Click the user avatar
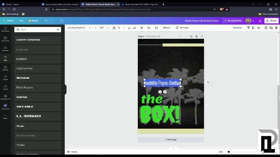The image size is (280, 157). coord(248,21)
